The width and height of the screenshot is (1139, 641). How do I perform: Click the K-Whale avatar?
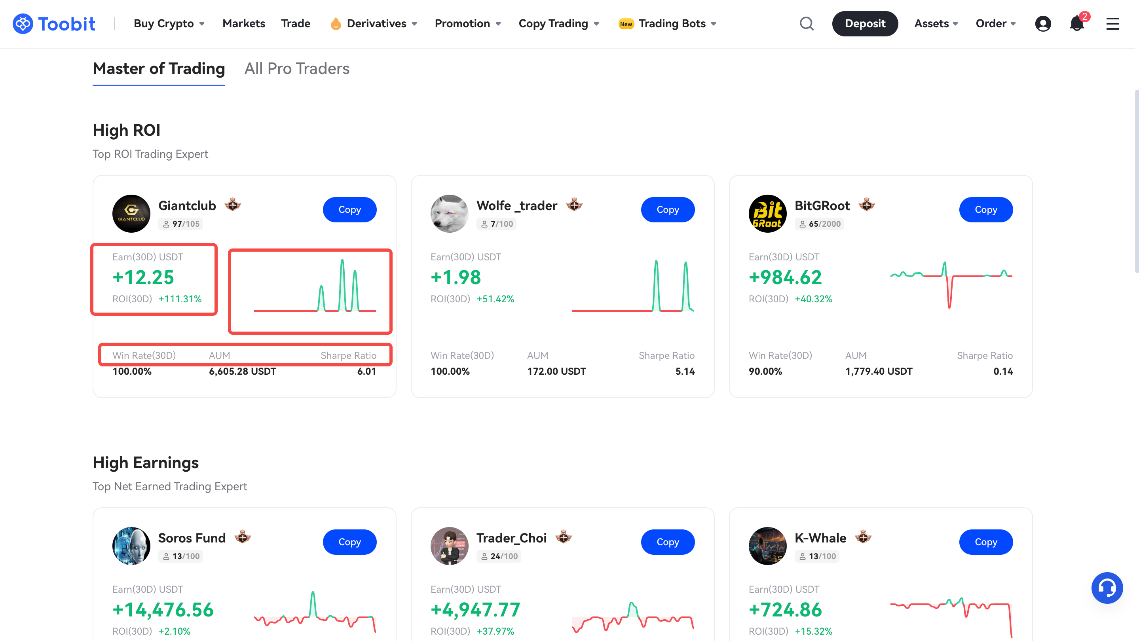[x=767, y=546]
